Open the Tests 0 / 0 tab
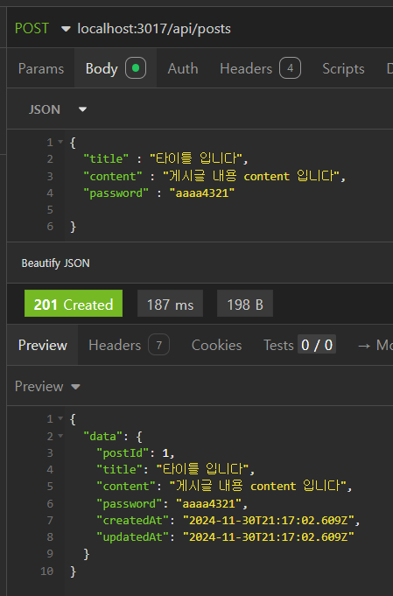Image resolution: width=393 pixels, height=596 pixels. [299, 345]
